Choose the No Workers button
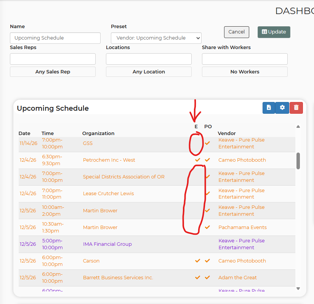 pos(245,72)
